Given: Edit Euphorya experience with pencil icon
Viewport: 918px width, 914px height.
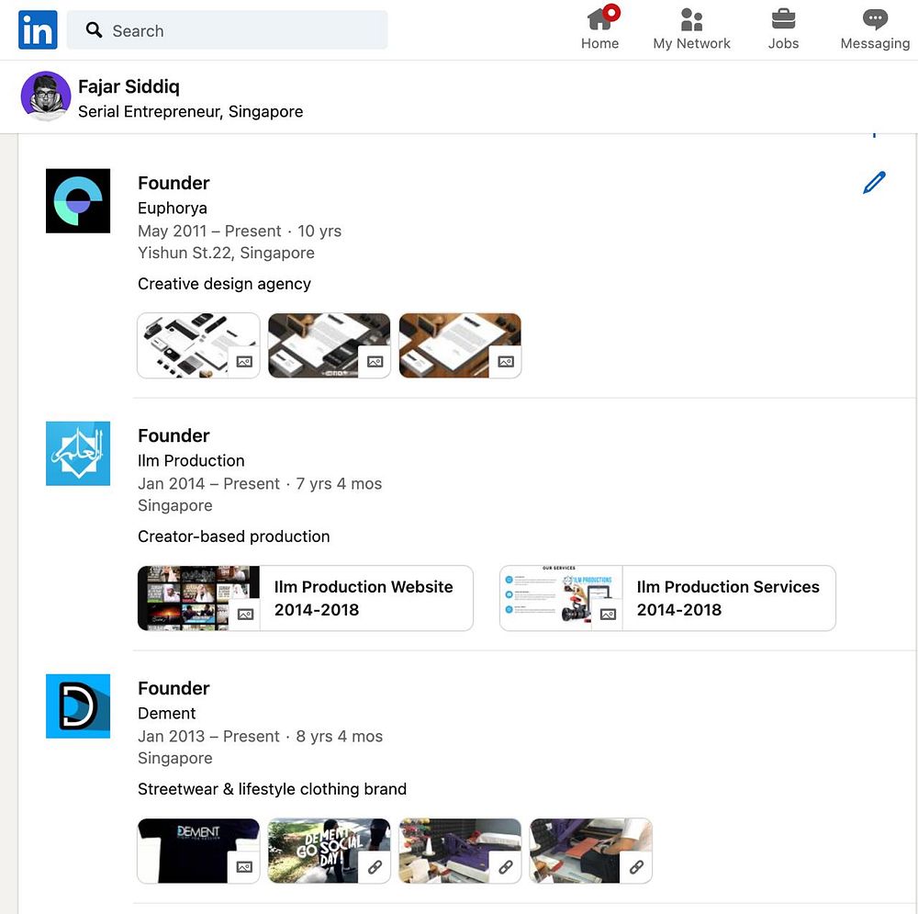Looking at the screenshot, I should 874,183.
